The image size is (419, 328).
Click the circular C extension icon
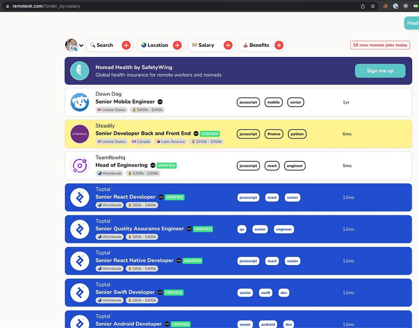(396, 6)
